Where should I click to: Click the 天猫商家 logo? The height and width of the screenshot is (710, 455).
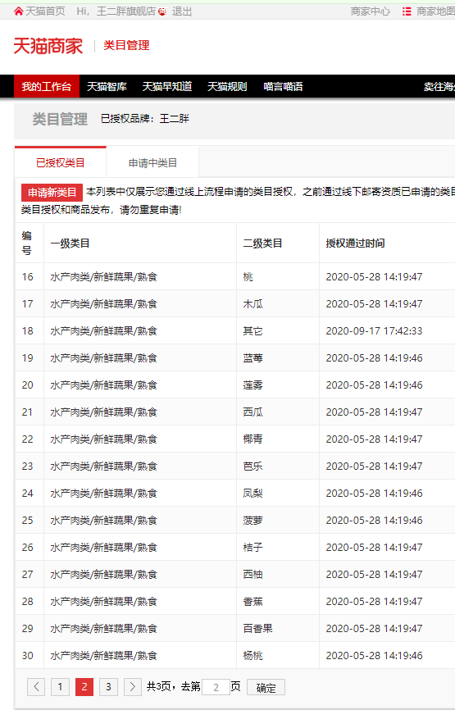click(48, 46)
